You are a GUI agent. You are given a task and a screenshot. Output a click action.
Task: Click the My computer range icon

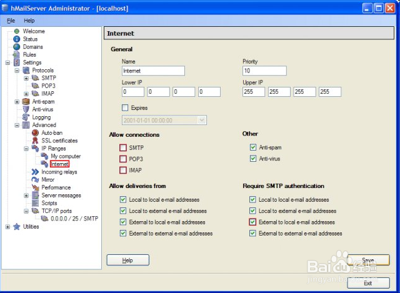click(44, 156)
